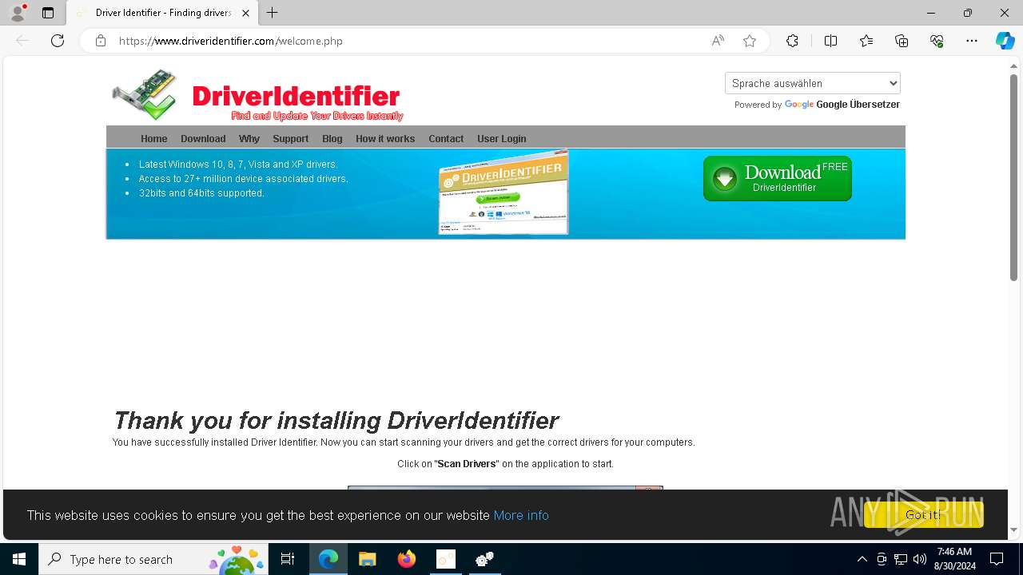Open the DriverIdentifier app taskbar icon

pos(446,559)
